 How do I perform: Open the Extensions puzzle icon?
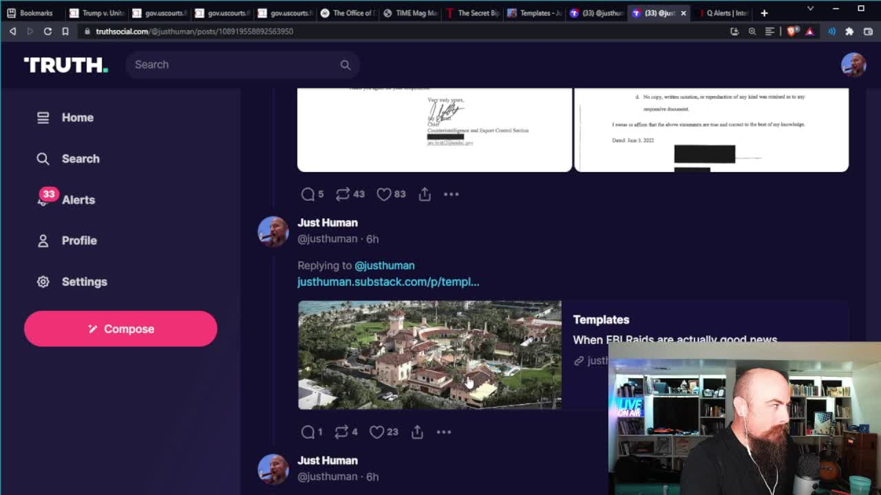(x=849, y=31)
